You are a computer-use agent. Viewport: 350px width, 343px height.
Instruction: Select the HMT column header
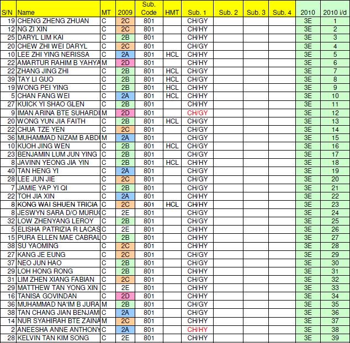coord(172,9)
